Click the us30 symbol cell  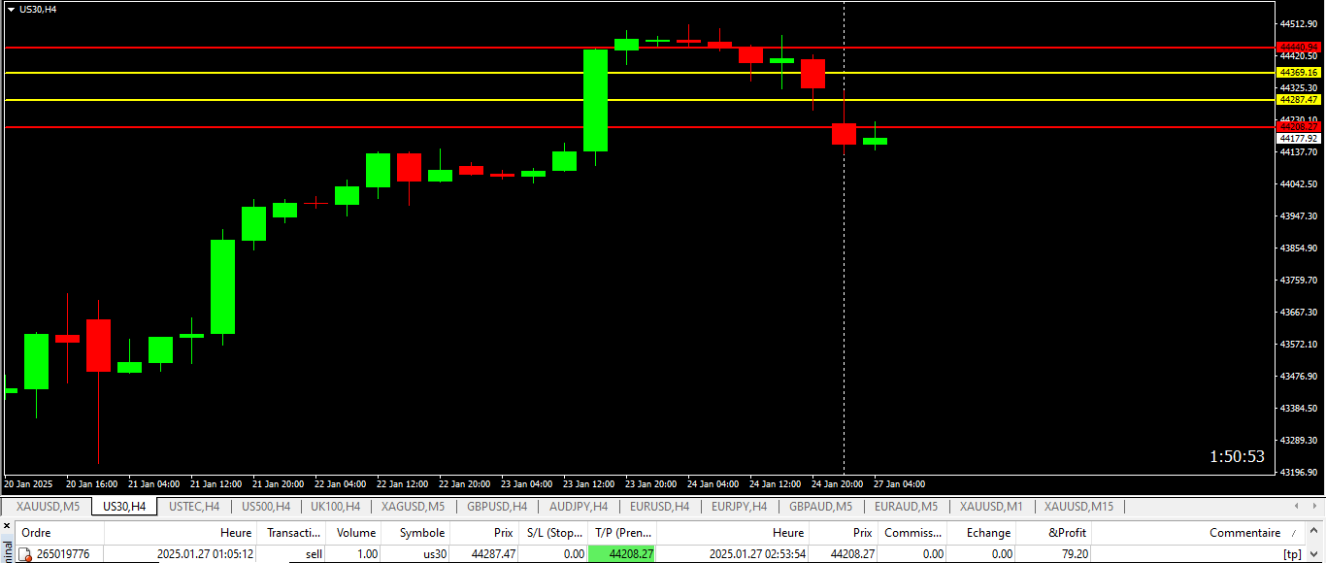(x=416, y=554)
